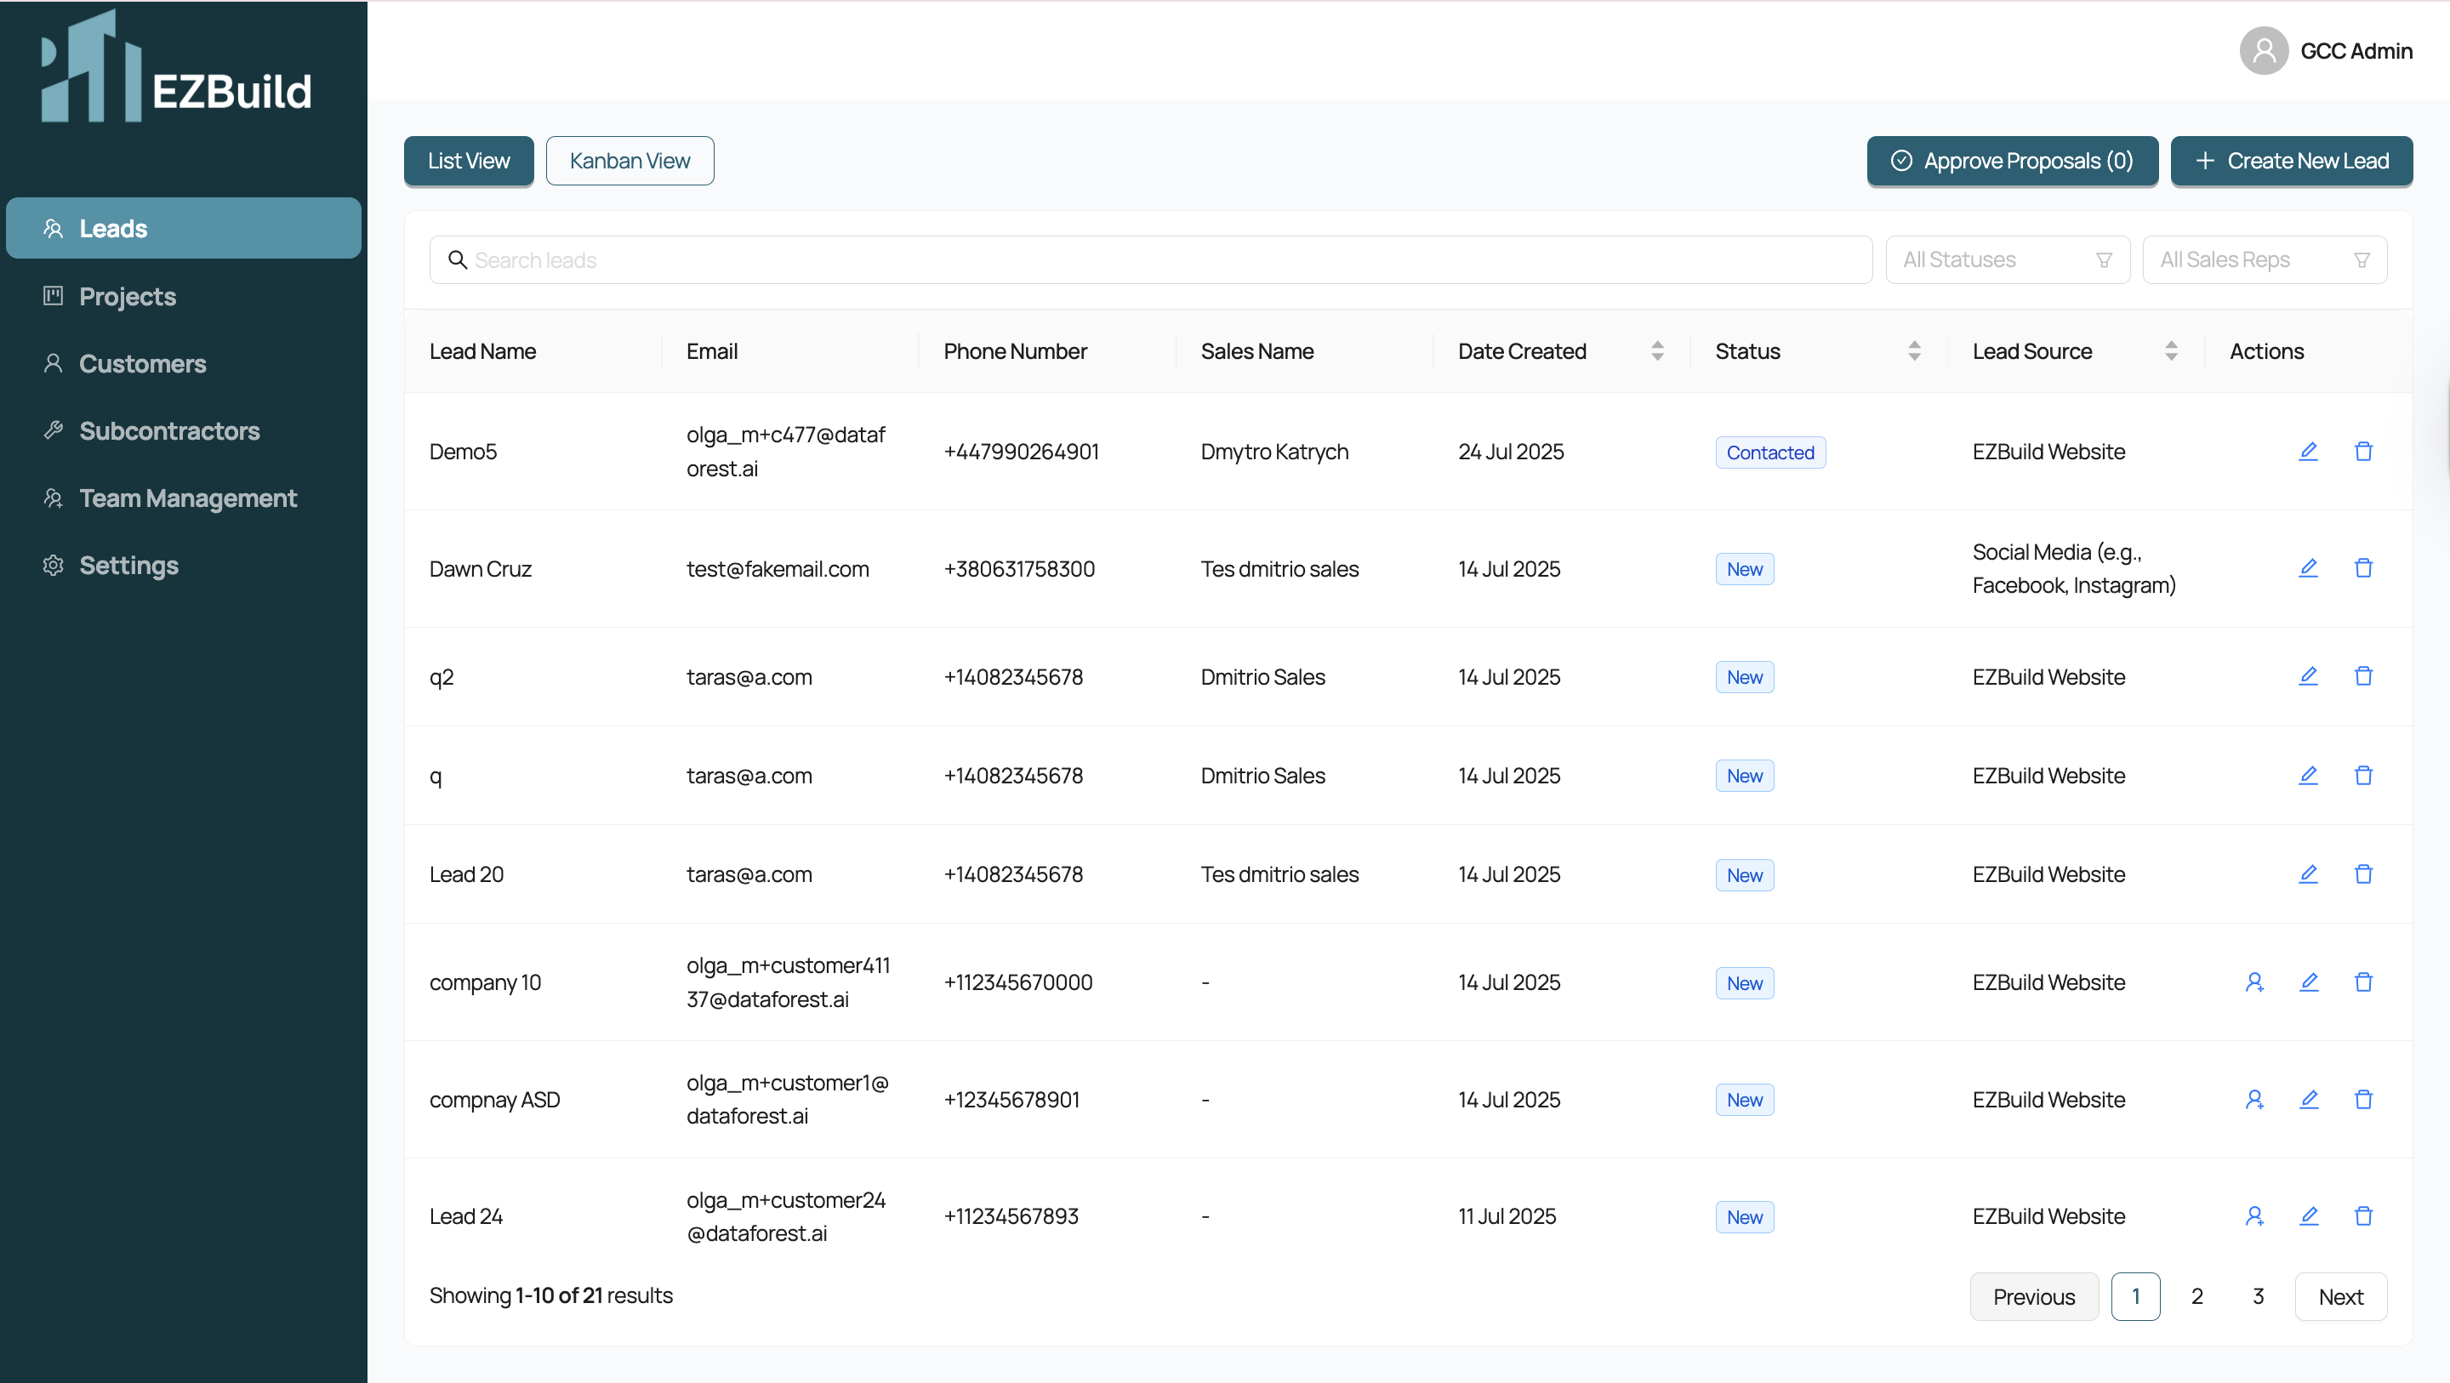2450x1383 pixels.
Task: Edit the Lead 20 row
Action: tap(2308, 874)
